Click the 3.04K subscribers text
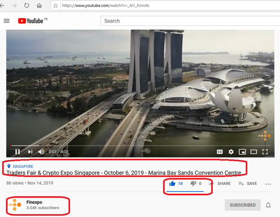 [43, 208]
